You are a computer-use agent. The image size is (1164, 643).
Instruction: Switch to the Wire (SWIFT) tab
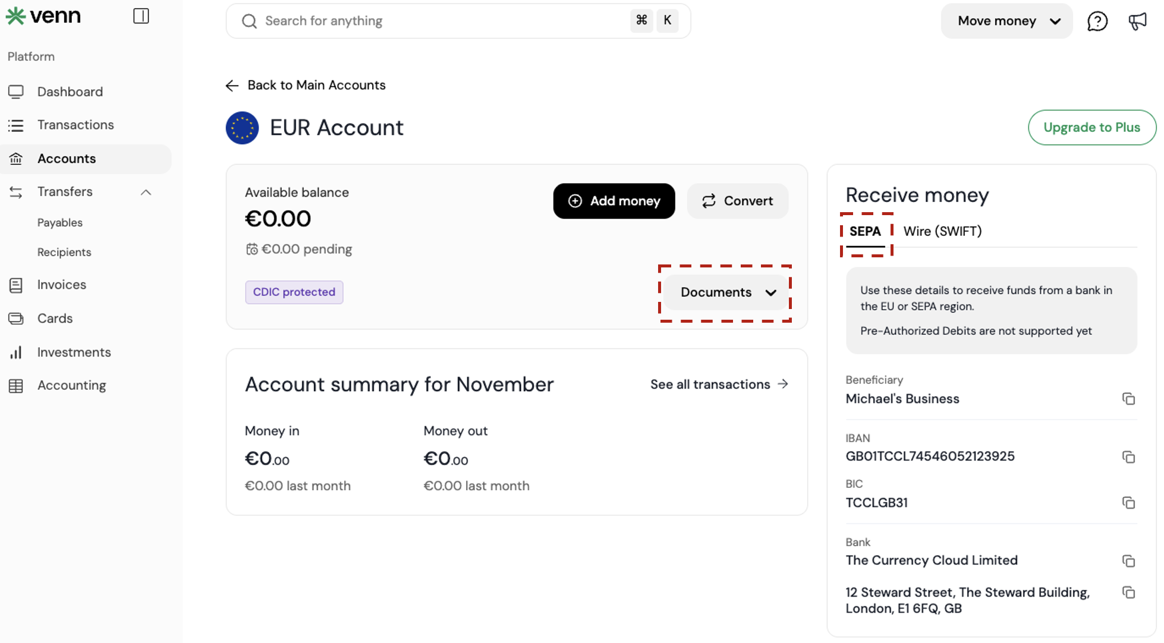click(942, 231)
